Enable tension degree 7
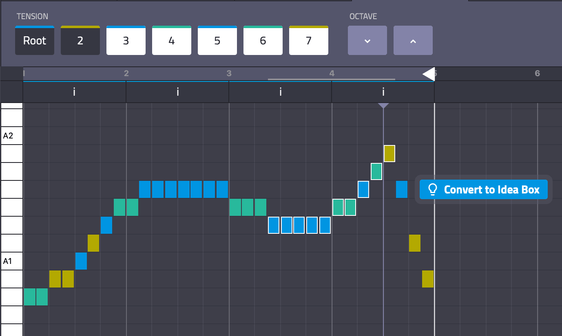This screenshot has width=562, height=336. pyautogui.click(x=308, y=40)
